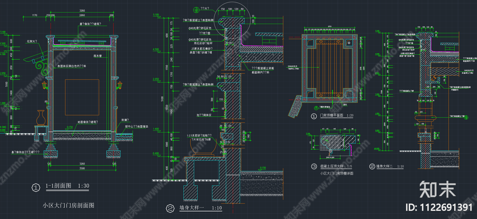Click the 小区大门门房剖面图 caption

coord(68,205)
